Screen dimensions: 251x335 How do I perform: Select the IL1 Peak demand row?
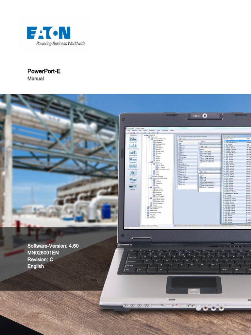[210, 157]
